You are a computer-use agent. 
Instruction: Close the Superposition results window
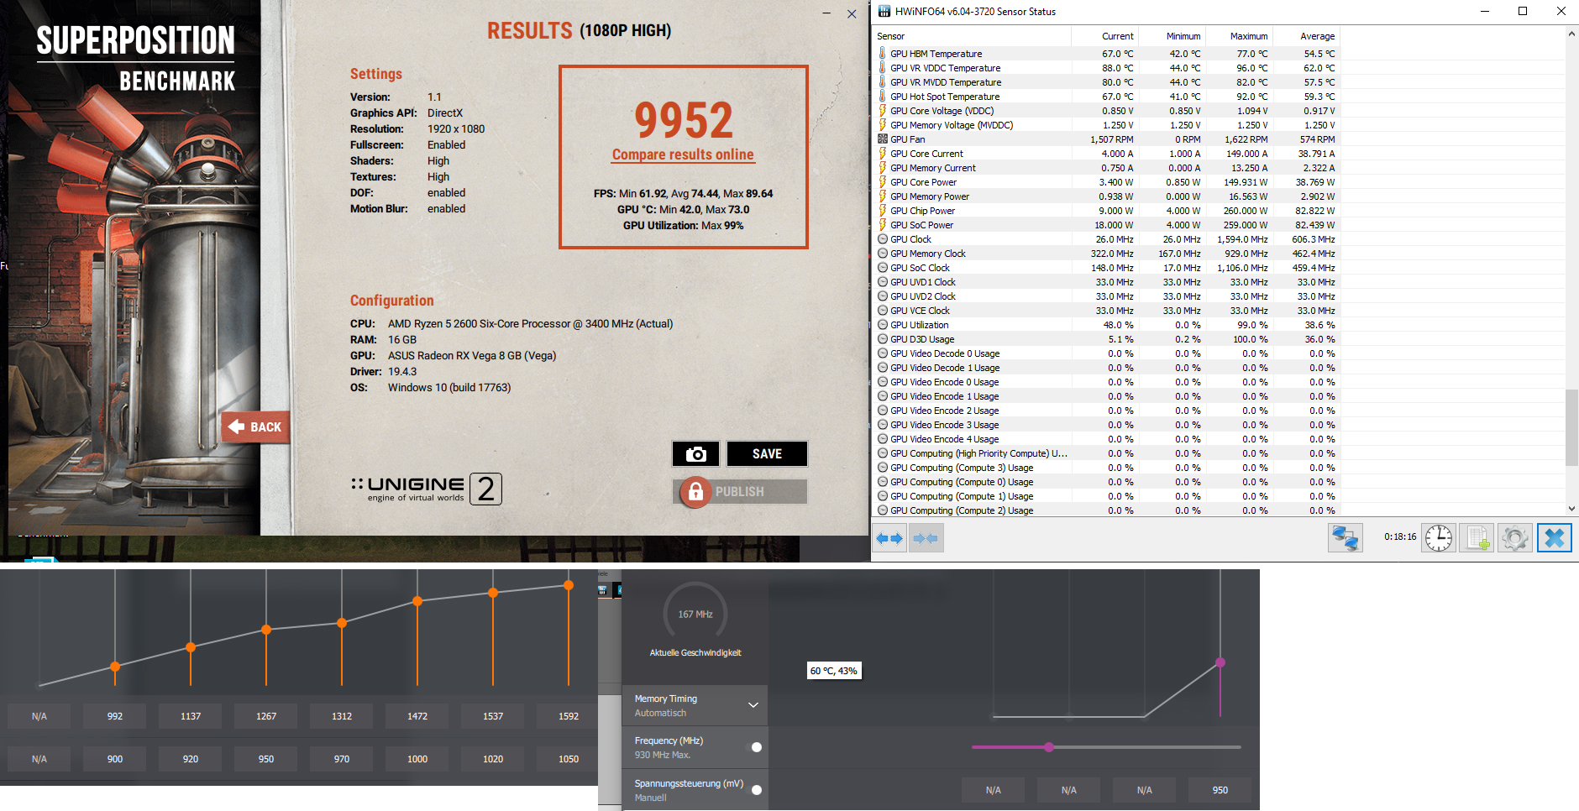pos(852,13)
